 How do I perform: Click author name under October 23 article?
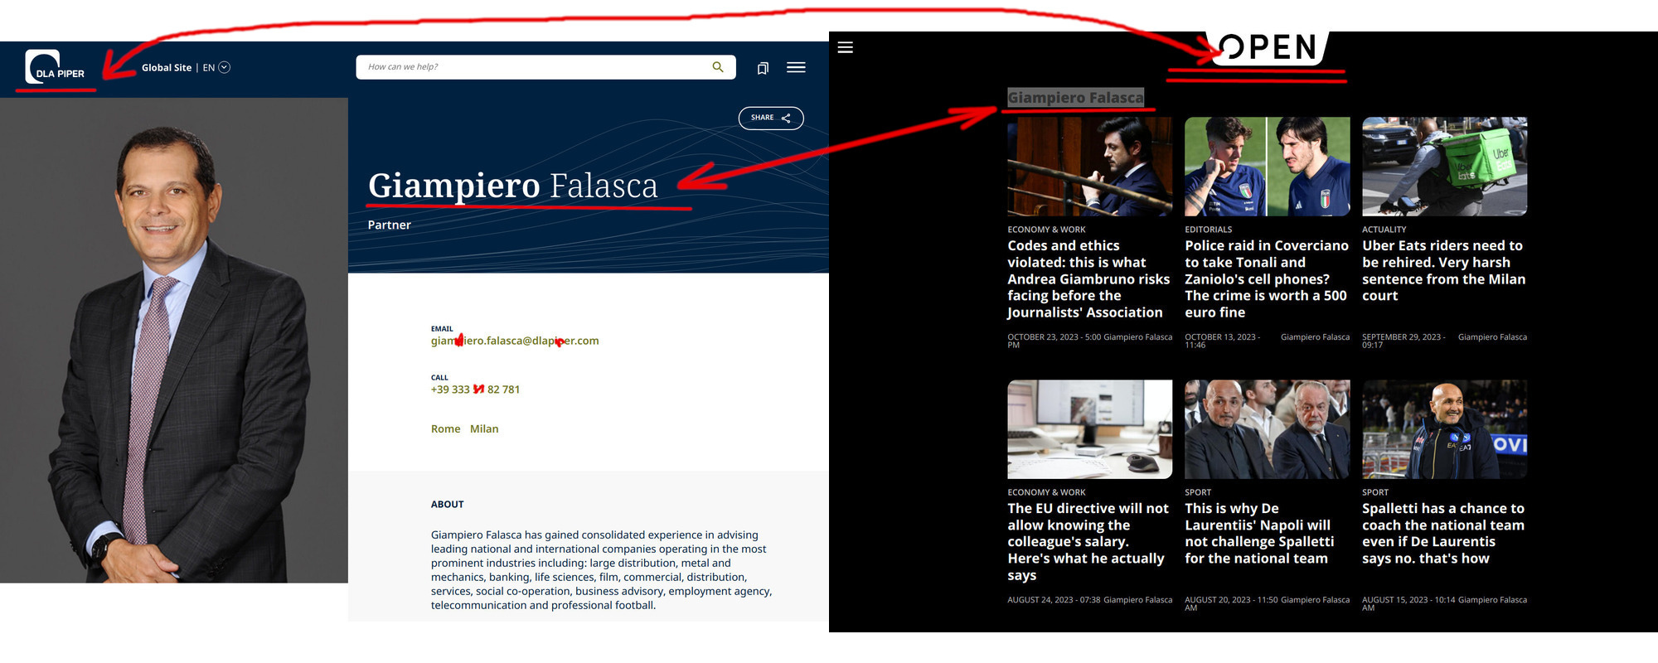(1137, 337)
